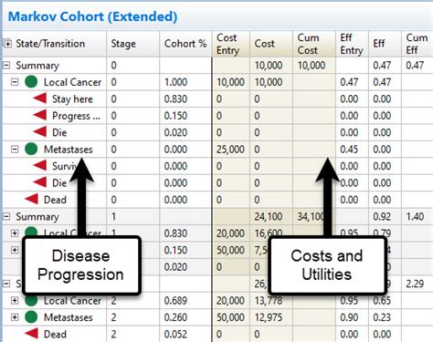Collapse the stage 0 Summary row
This screenshot has width=433, height=342.
[x=6, y=65]
